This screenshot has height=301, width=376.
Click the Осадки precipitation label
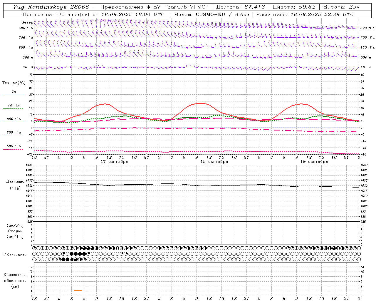pyautogui.click(x=15, y=231)
